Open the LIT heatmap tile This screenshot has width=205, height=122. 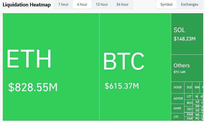pos(189,97)
